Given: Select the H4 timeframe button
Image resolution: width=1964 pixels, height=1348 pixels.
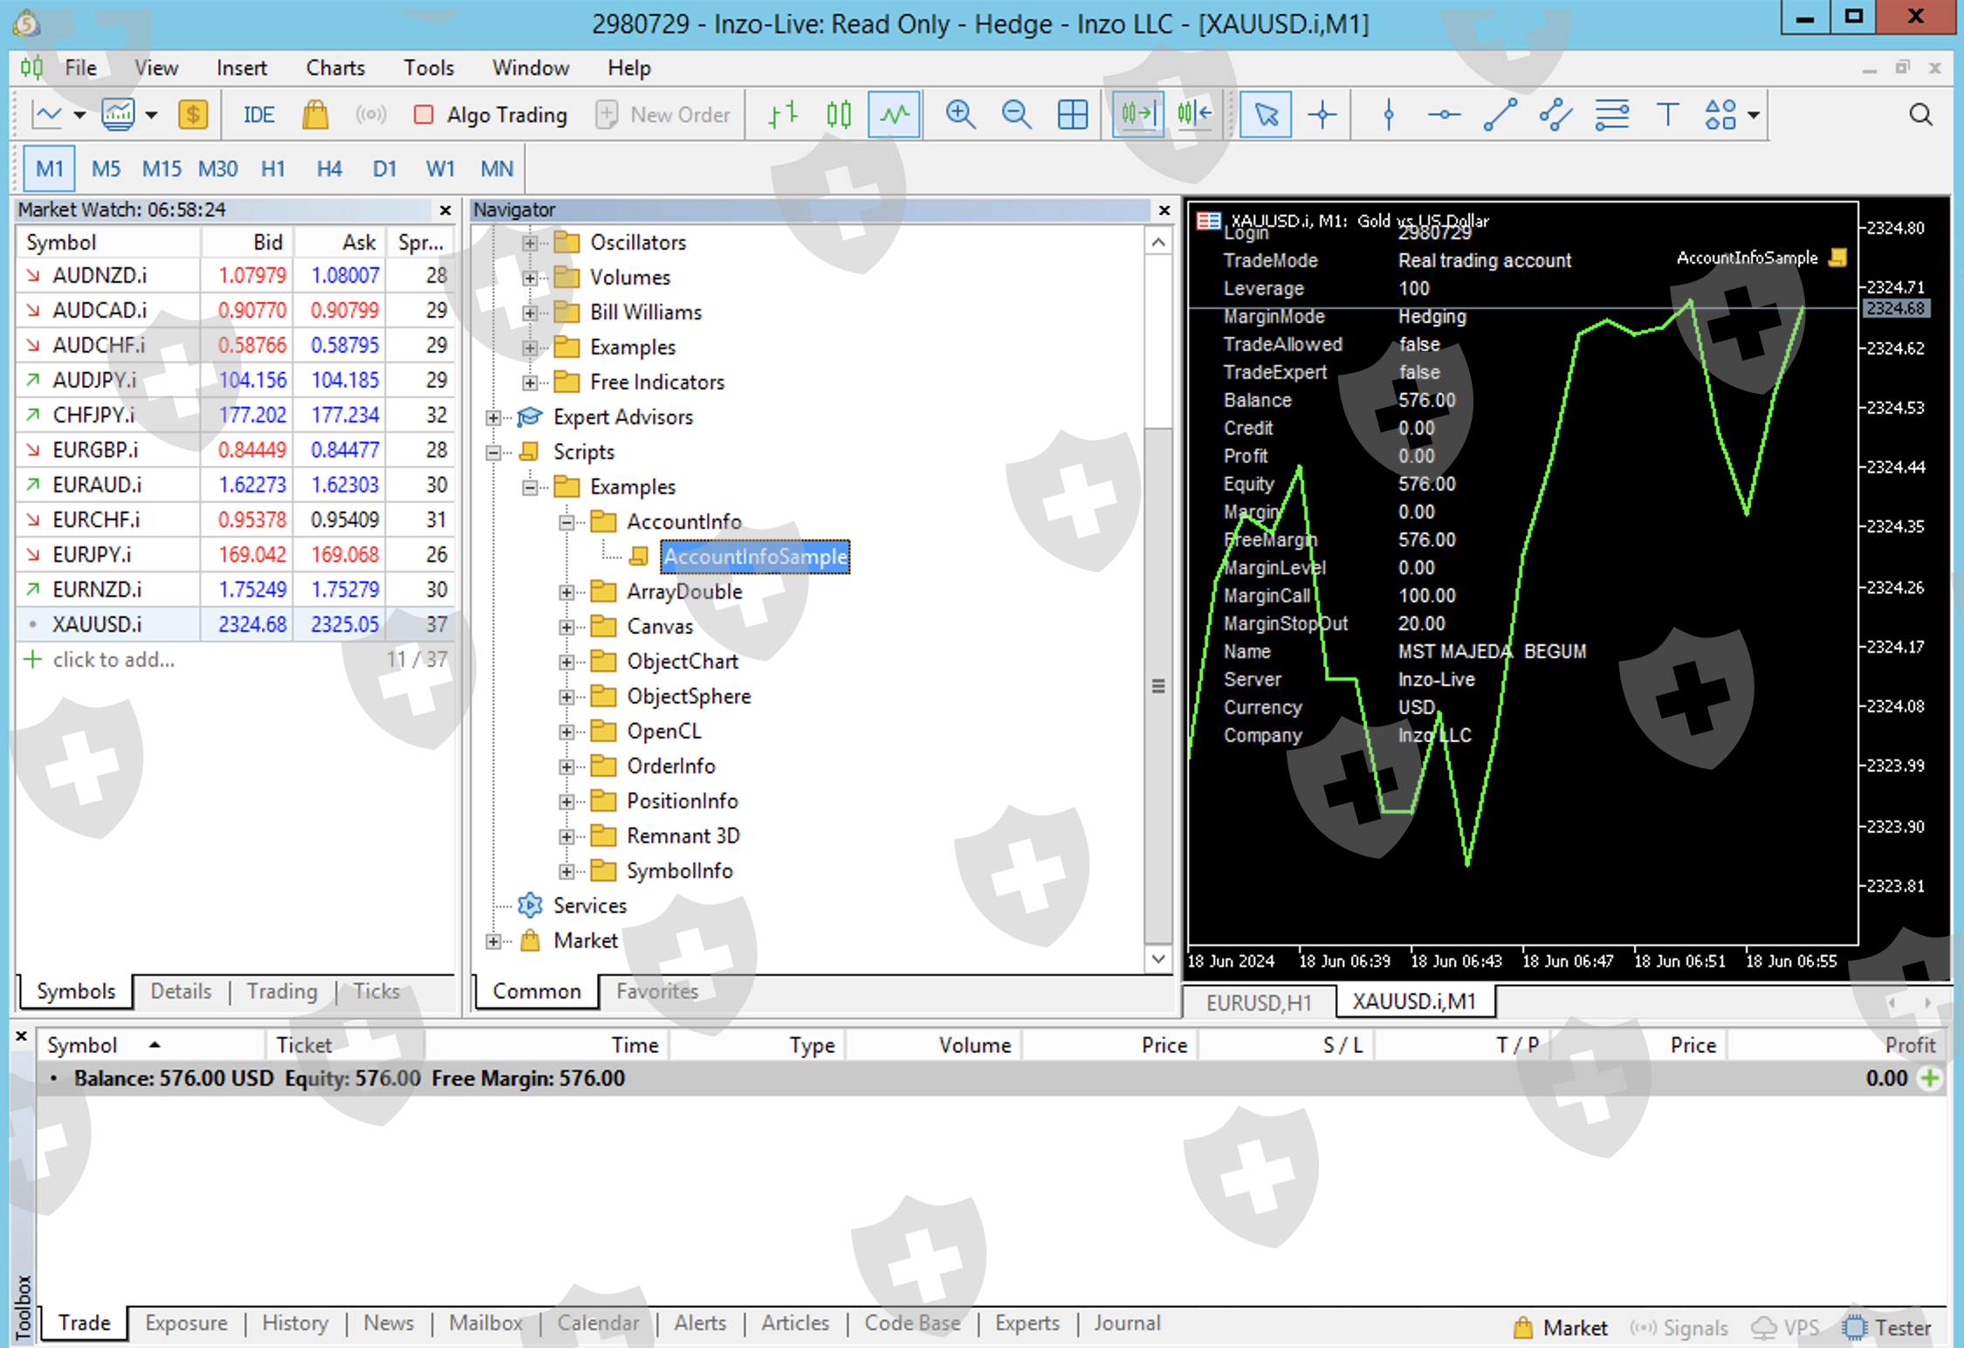Looking at the screenshot, I should coord(329,168).
